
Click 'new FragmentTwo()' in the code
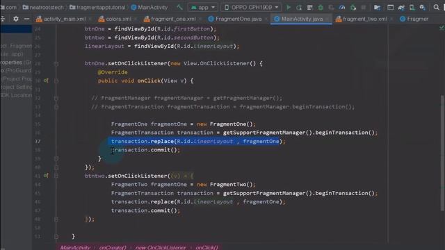[x=225, y=185]
